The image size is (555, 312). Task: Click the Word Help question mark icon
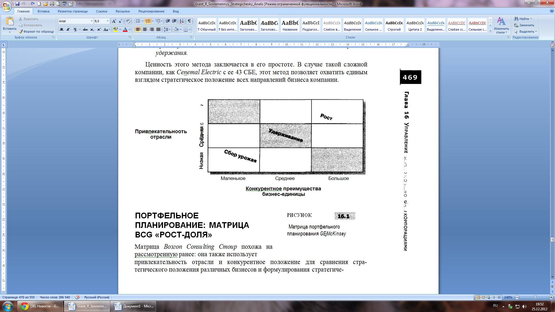click(x=552, y=11)
